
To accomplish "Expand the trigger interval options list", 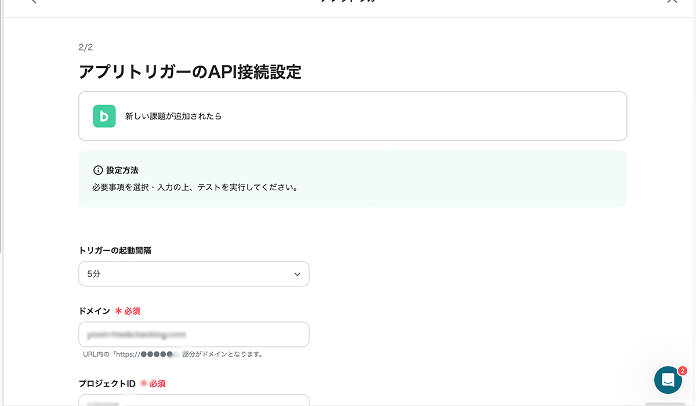I will [x=194, y=273].
